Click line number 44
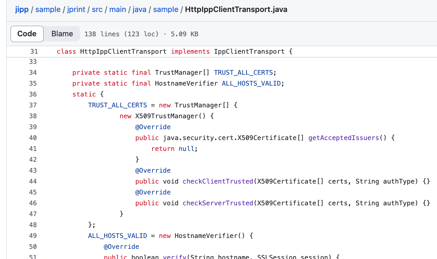The height and width of the screenshot is (259, 437). coord(33,181)
